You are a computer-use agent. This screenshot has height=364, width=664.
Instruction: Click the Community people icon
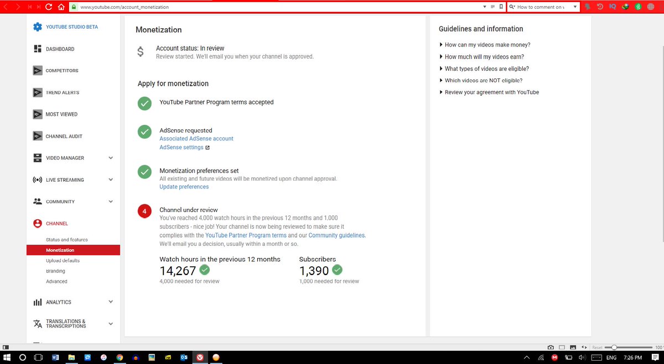coord(38,202)
